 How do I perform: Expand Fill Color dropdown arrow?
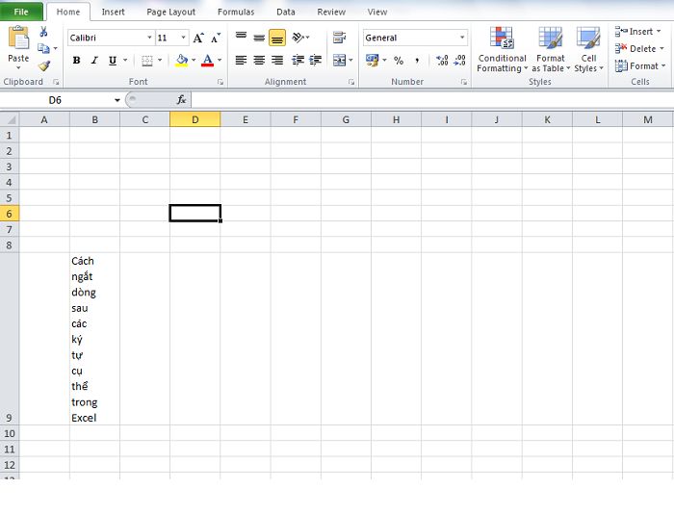(x=194, y=61)
